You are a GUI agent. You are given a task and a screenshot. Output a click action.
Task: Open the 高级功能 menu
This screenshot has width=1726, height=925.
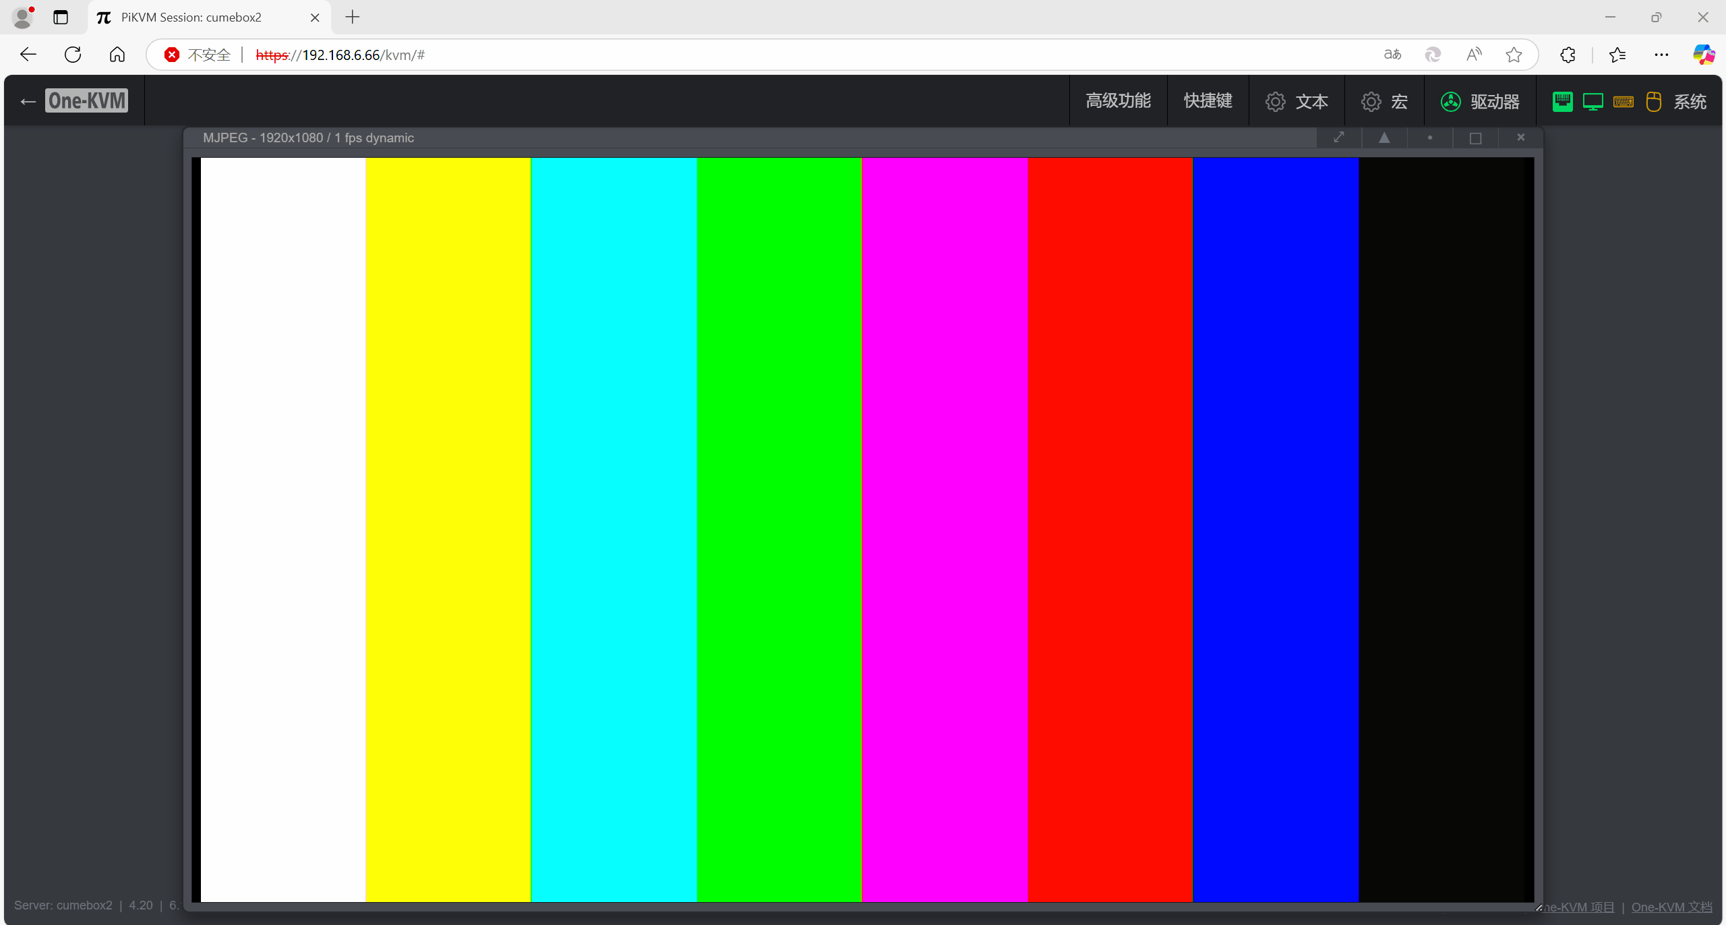[1118, 101]
